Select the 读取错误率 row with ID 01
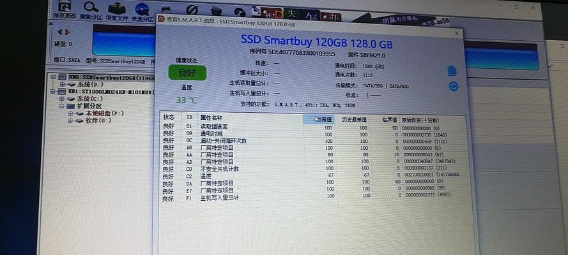This screenshot has height=255, width=568. pos(313,127)
